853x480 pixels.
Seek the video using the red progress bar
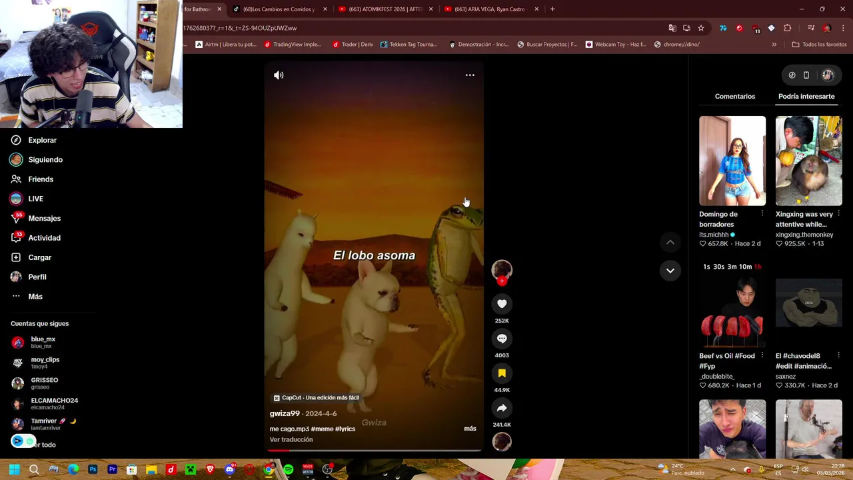click(x=373, y=450)
